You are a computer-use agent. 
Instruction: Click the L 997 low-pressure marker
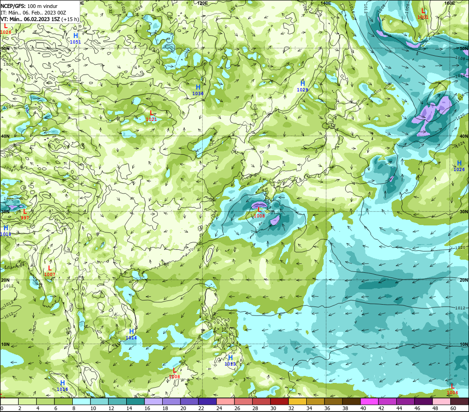coord(25,214)
